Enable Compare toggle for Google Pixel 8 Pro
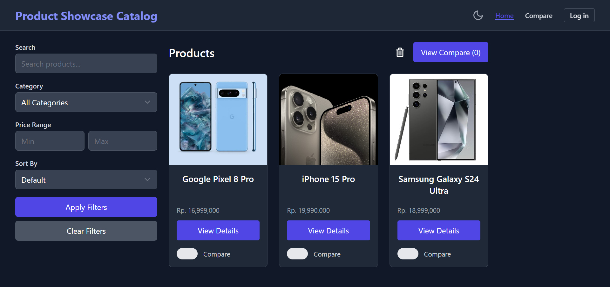 click(x=187, y=254)
